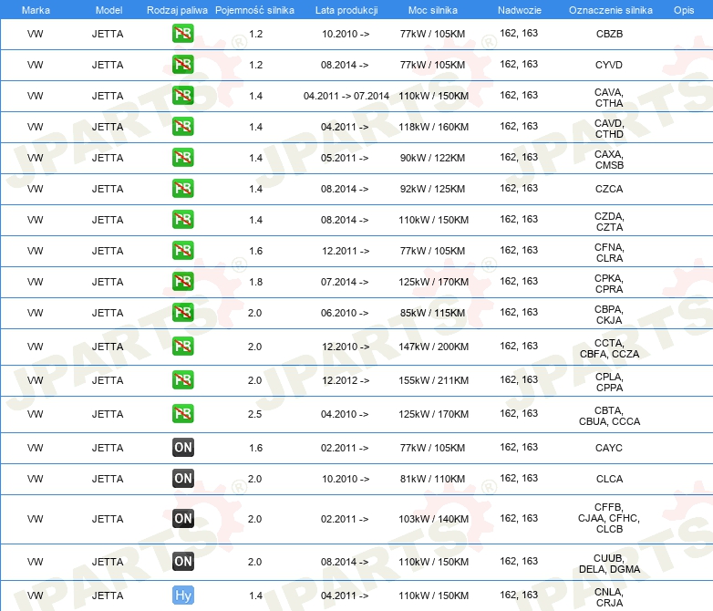
Task: Click the Moc silnika column header
Action: coord(432,10)
